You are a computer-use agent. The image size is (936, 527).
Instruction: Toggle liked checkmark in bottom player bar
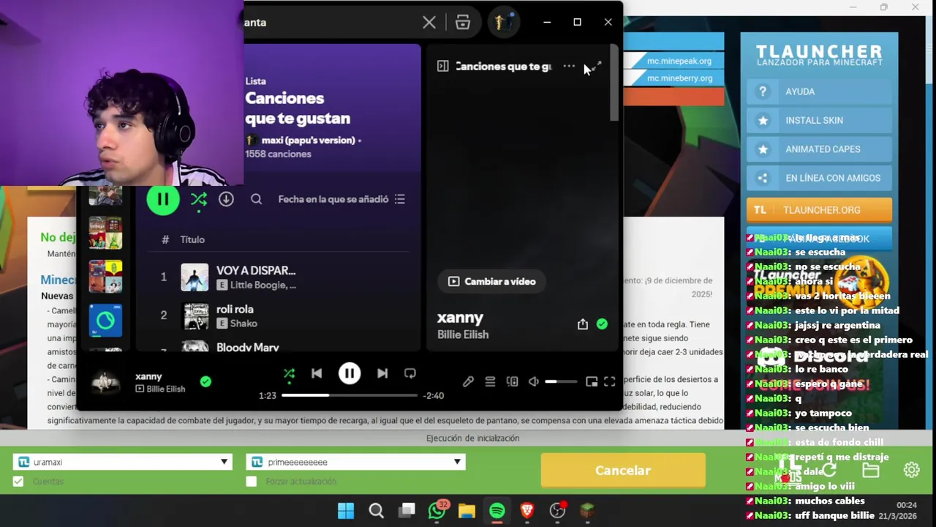205,381
